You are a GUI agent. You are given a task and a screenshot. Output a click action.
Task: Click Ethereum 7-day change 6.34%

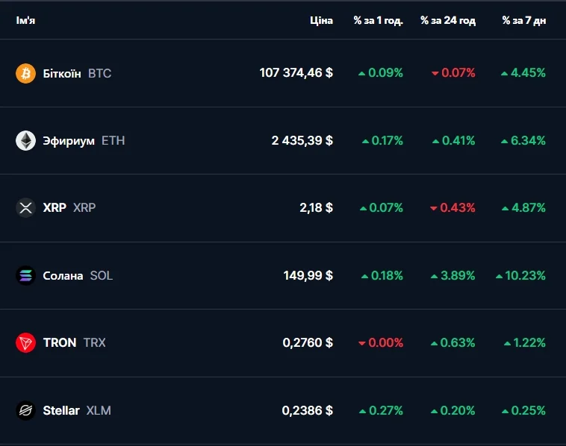click(x=523, y=141)
